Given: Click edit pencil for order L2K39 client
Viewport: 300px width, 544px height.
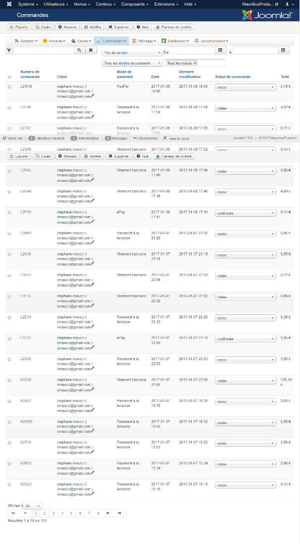Looking at the screenshot, I should pyautogui.click(x=93, y=263).
